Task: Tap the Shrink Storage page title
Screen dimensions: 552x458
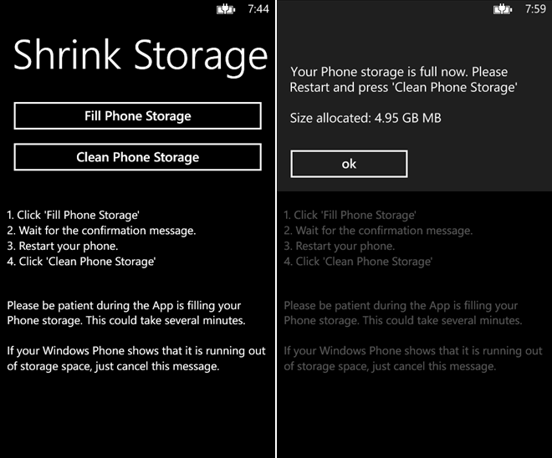Action: tap(140, 55)
